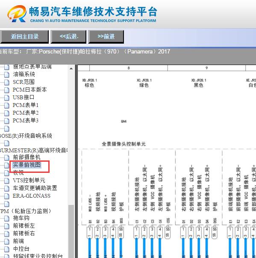Click the document icon beside PCM日本版本
The image size is (256, 258).
[7, 90]
